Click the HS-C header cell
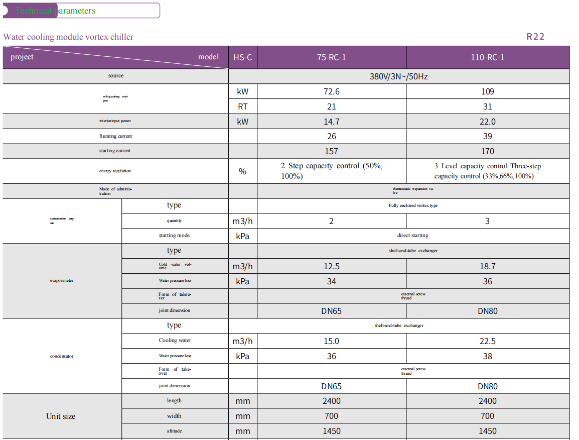The image size is (579, 440). 242,57
